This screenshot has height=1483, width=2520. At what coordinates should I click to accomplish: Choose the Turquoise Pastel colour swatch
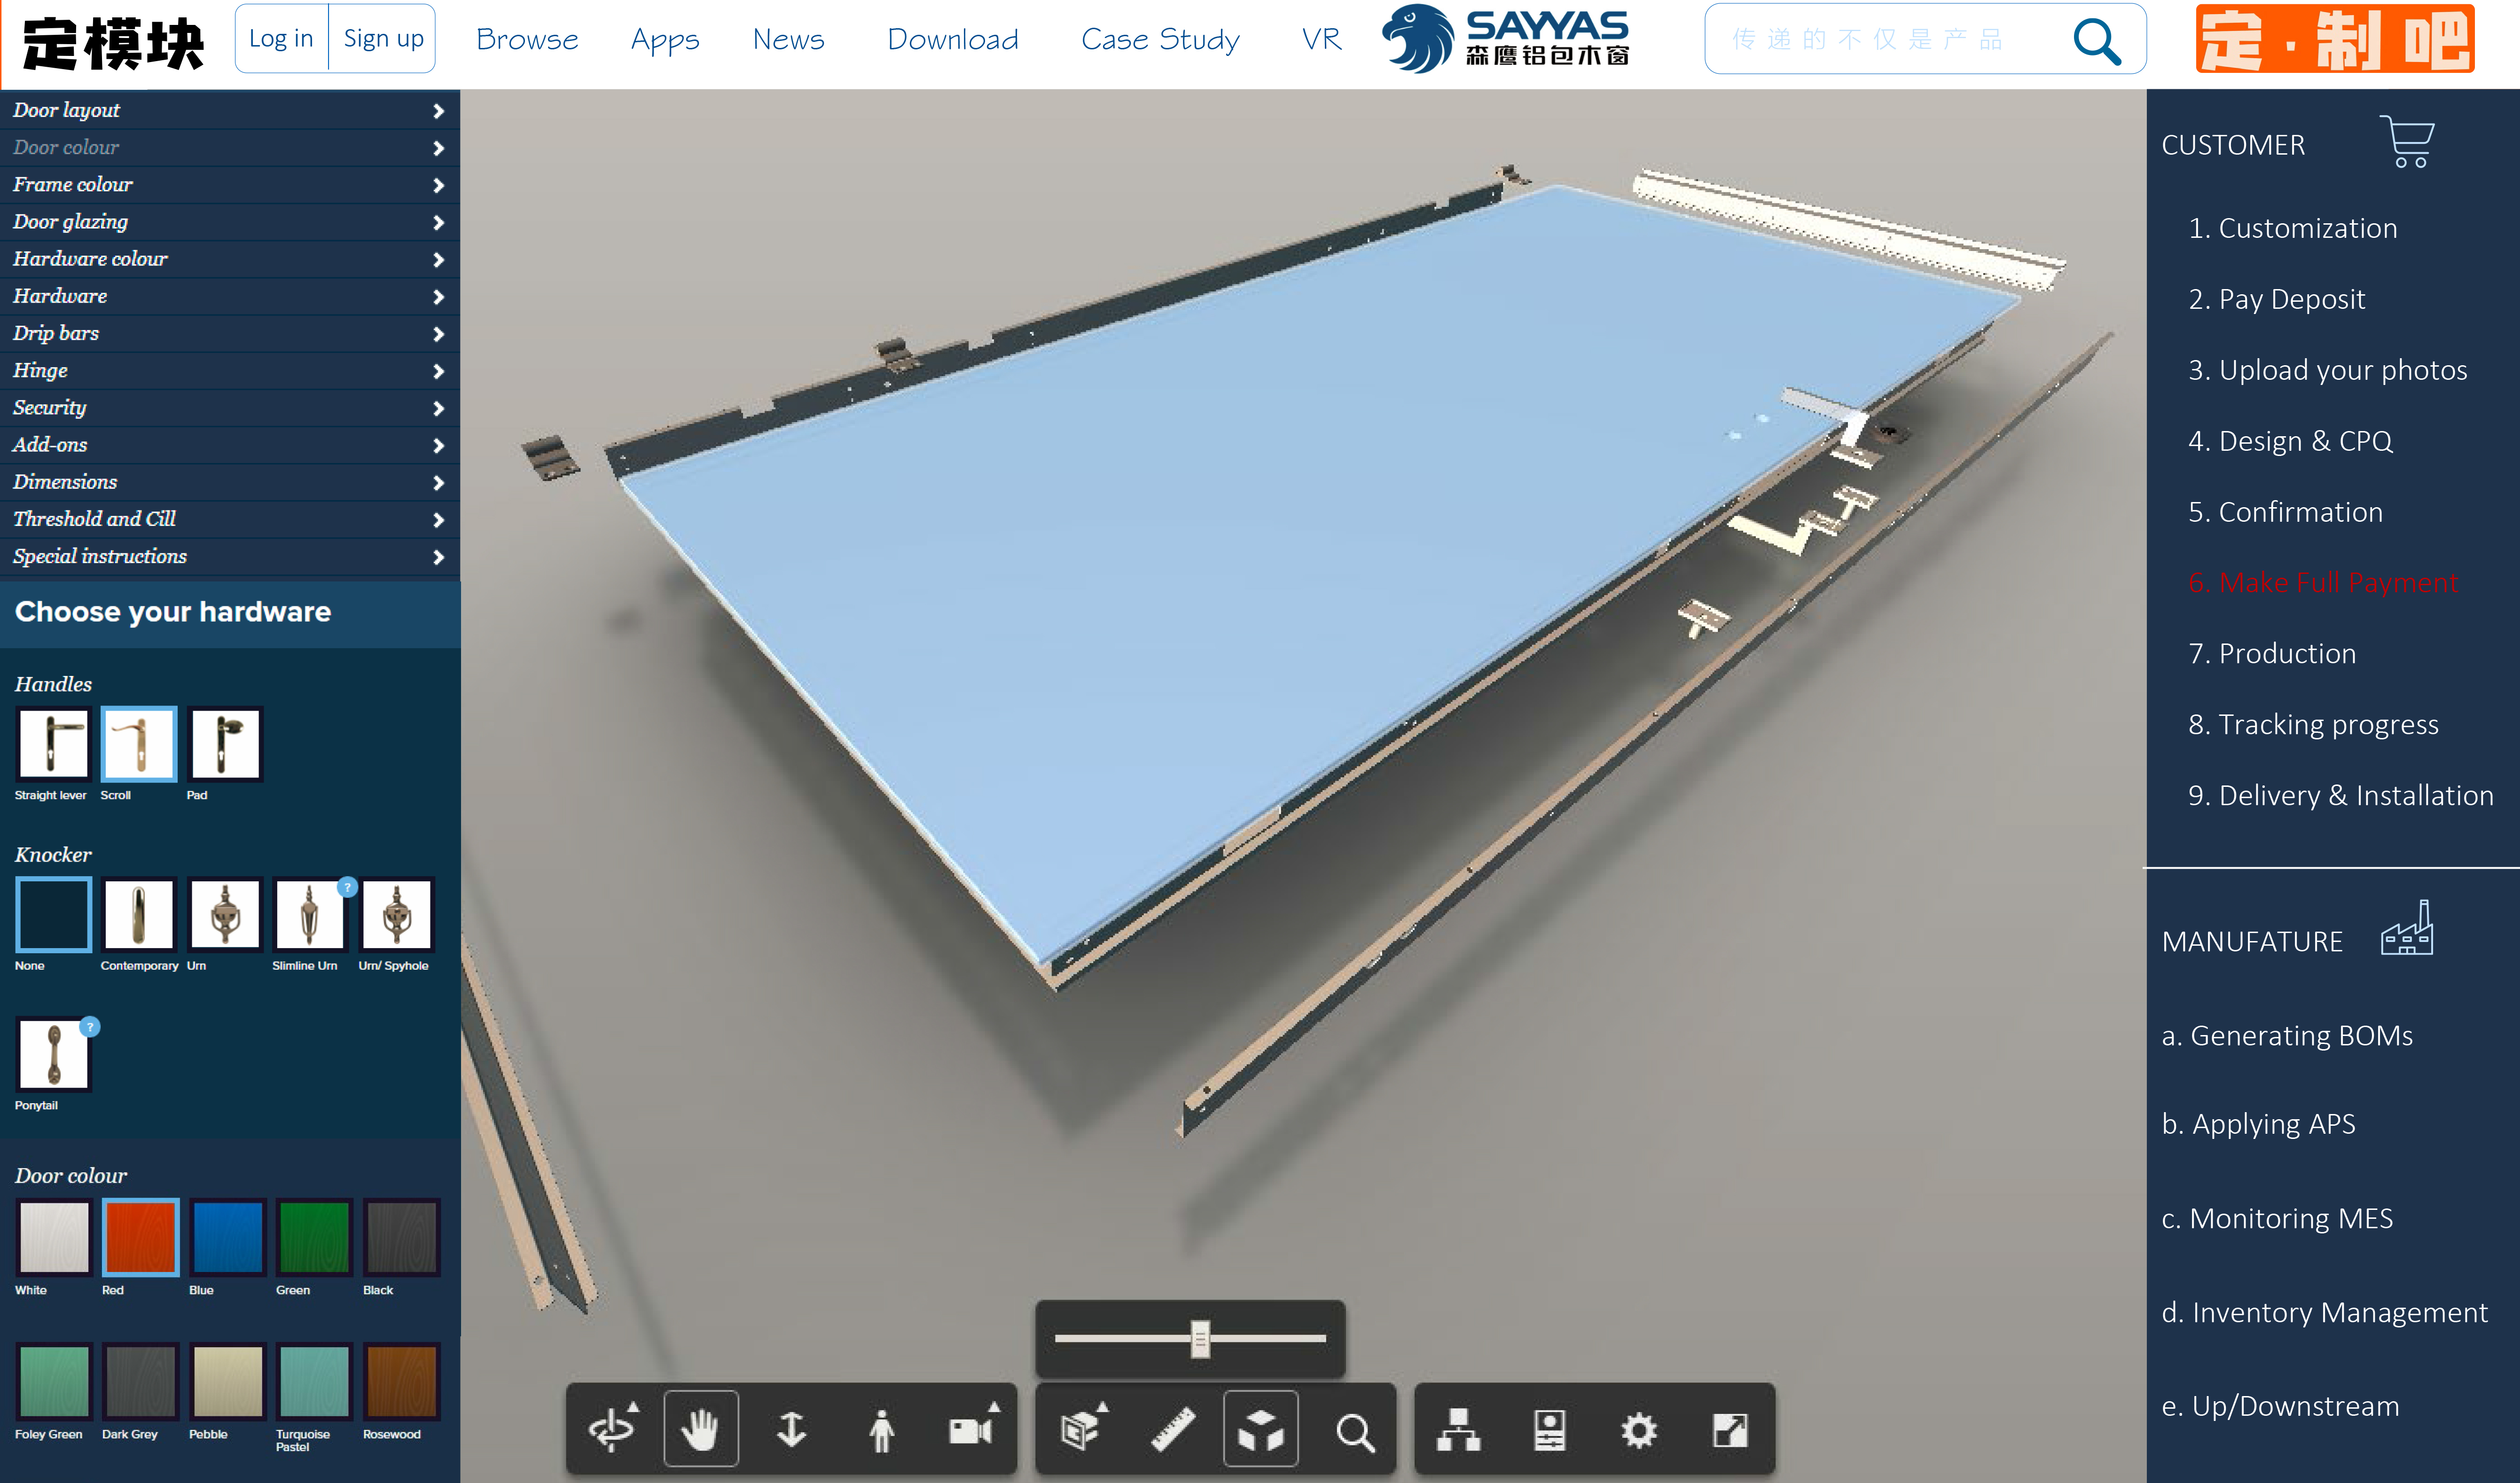point(315,1382)
